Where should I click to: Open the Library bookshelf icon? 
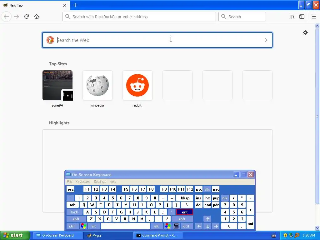point(292,17)
